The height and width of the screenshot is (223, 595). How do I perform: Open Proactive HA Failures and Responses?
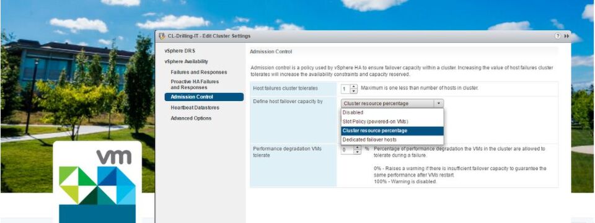[195, 84]
